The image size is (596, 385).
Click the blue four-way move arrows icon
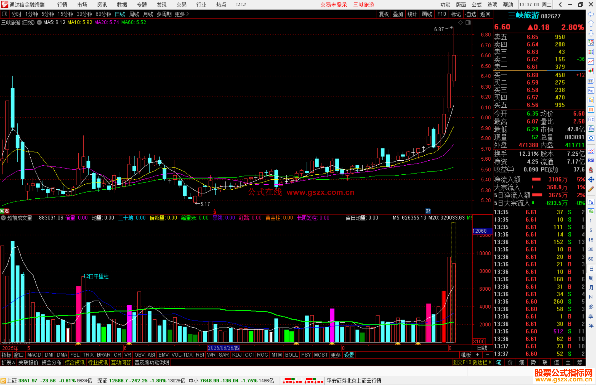coord(591,180)
